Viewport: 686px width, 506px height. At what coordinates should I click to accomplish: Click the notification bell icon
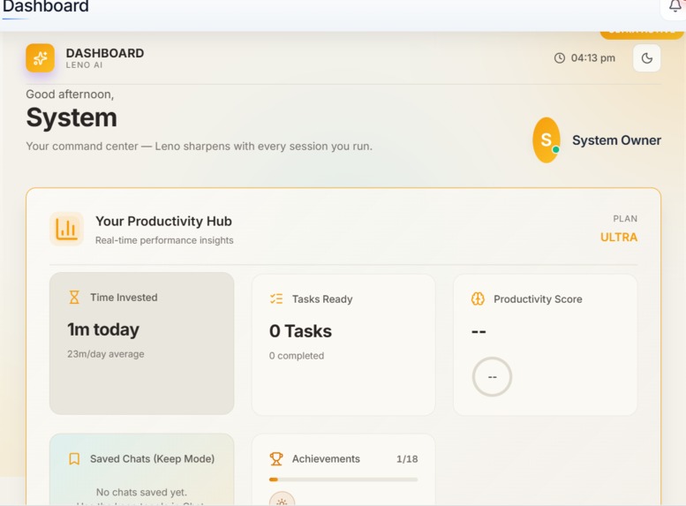675,6
